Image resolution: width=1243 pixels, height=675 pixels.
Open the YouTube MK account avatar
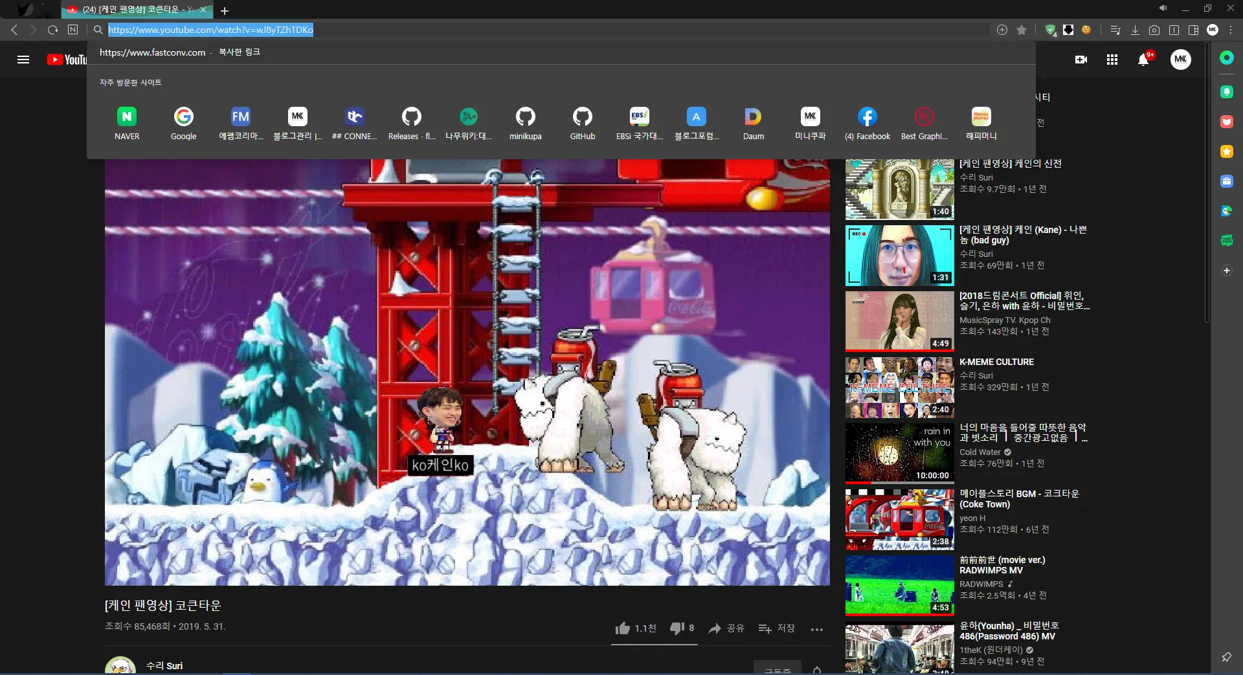[x=1181, y=60]
